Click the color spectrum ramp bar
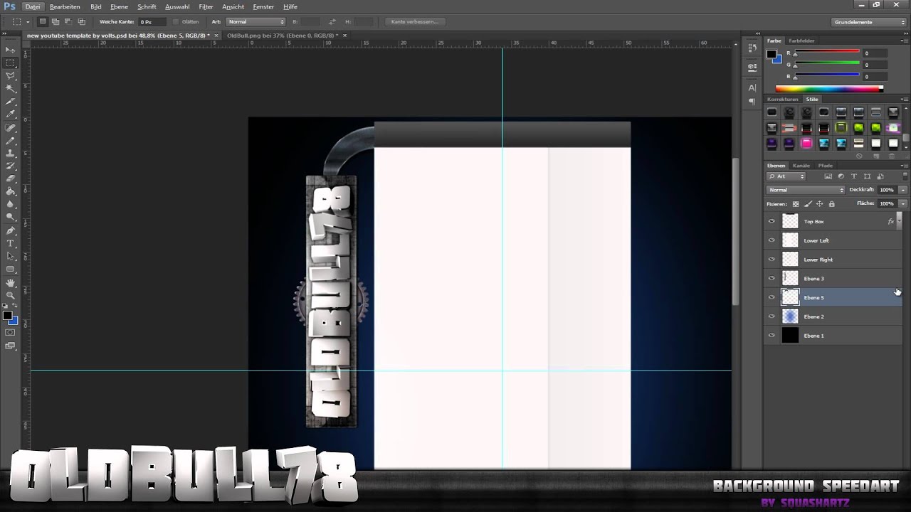Image resolution: width=911 pixels, height=512 pixels. (829, 89)
